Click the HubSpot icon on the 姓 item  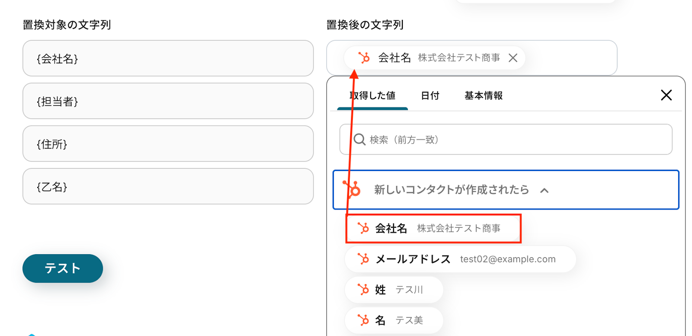point(363,289)
